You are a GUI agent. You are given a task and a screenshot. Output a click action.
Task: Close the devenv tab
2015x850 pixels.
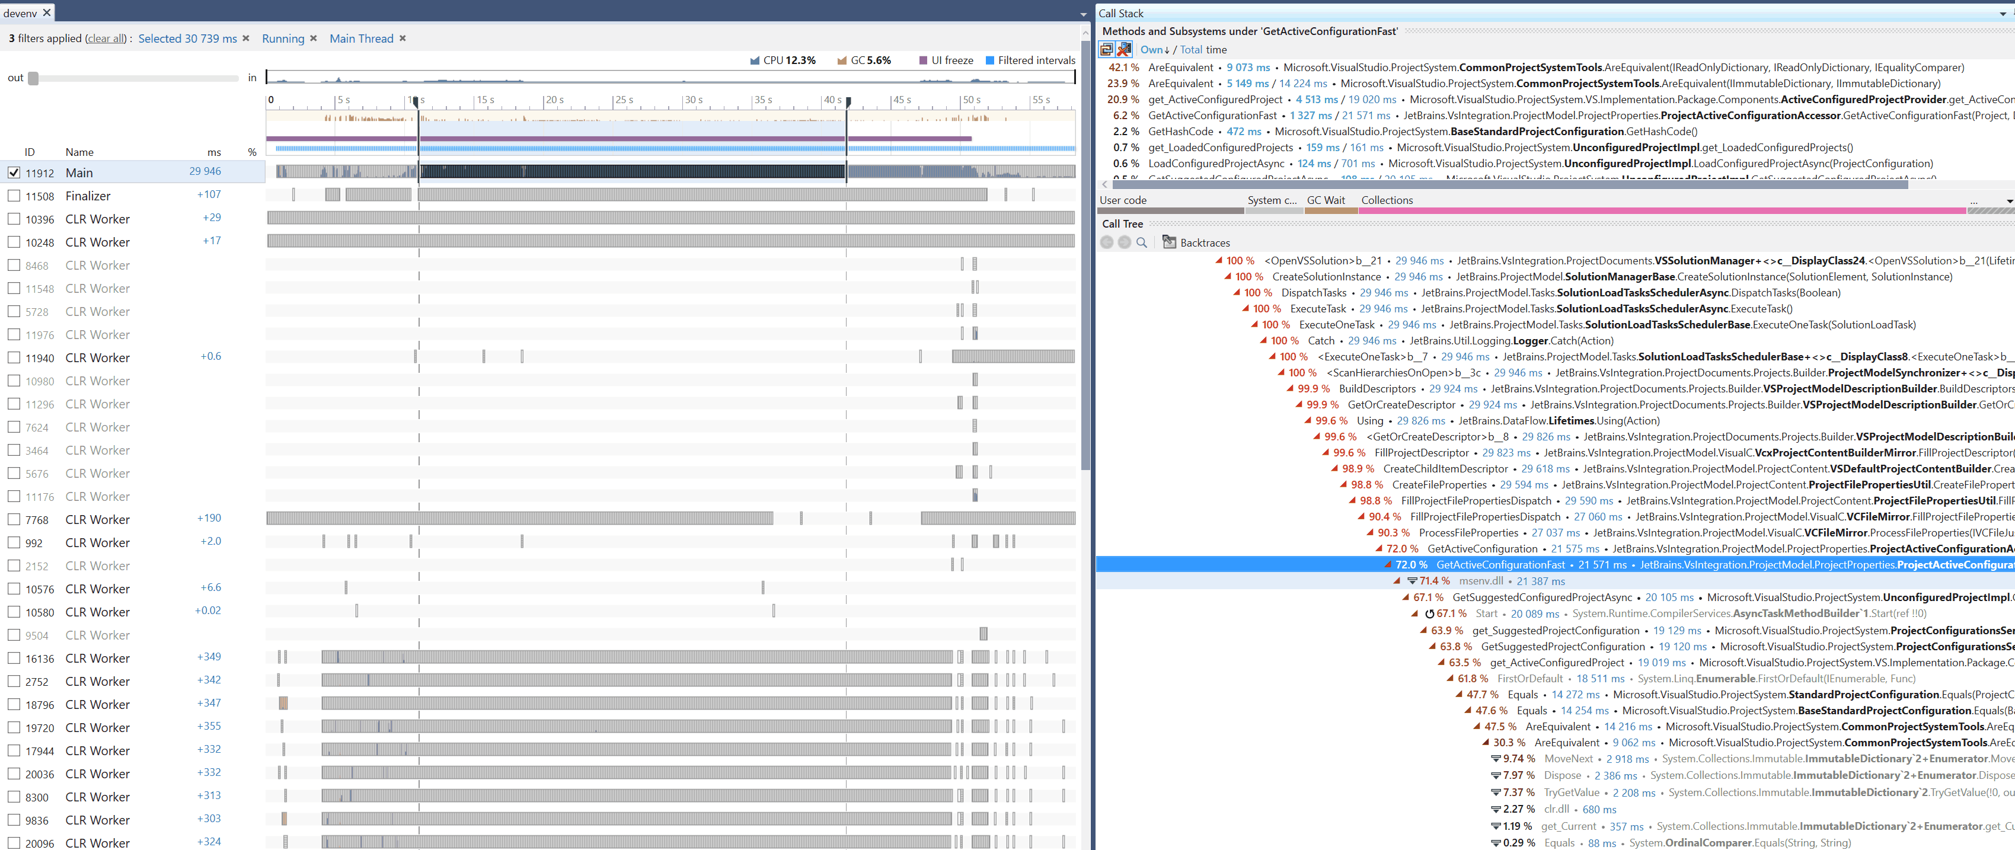pos(47,12)
